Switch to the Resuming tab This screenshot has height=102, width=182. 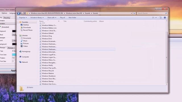[x=7, y=18]
